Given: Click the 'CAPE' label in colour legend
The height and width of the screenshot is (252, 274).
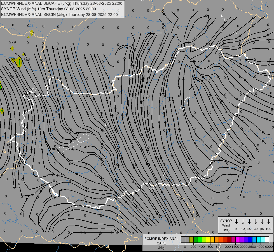Looking at the screenshot, I should 161,243.
